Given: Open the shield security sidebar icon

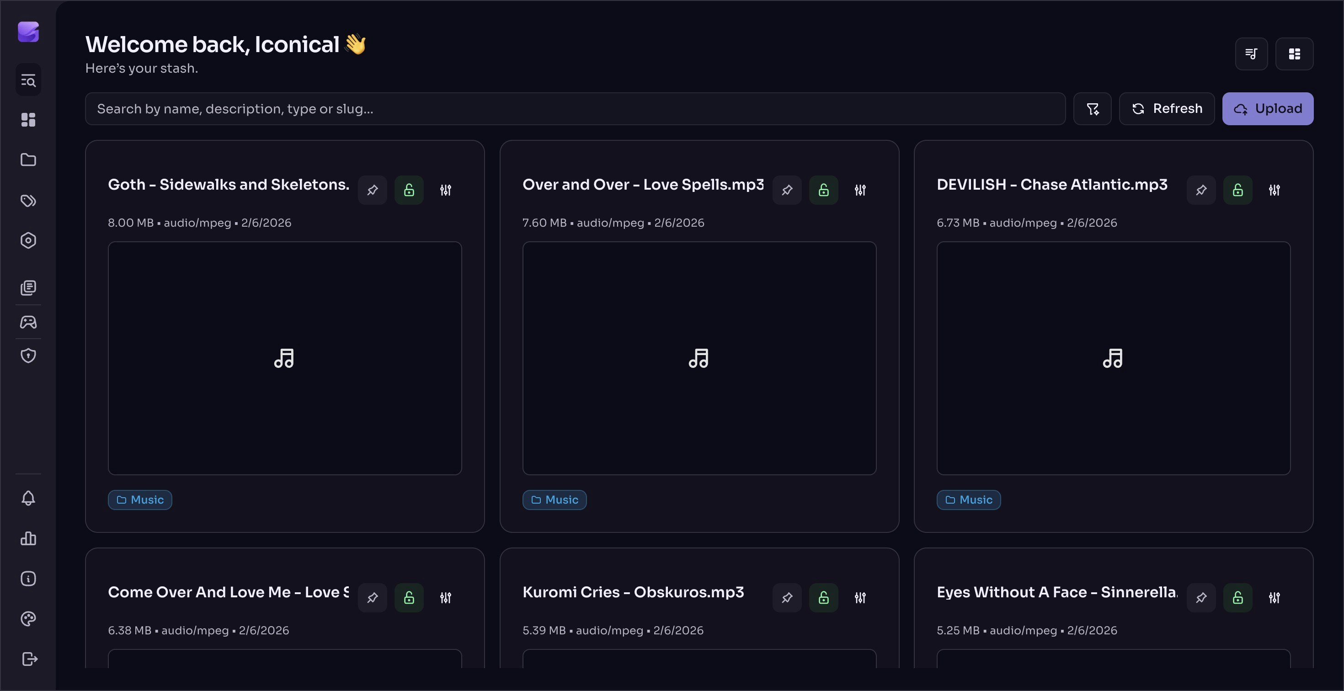Looking at the screenshot, I should coord(28,356).
